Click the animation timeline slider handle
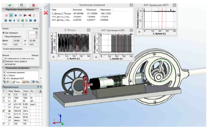Viewport: 208px width, 128px height. (x=23, y=25)
